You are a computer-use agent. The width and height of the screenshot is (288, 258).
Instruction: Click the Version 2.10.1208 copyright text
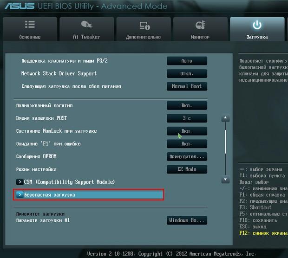(x=171, y=254)
